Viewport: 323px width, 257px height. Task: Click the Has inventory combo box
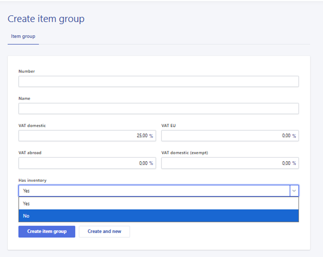pyautogui.click(x=153, y=191)
